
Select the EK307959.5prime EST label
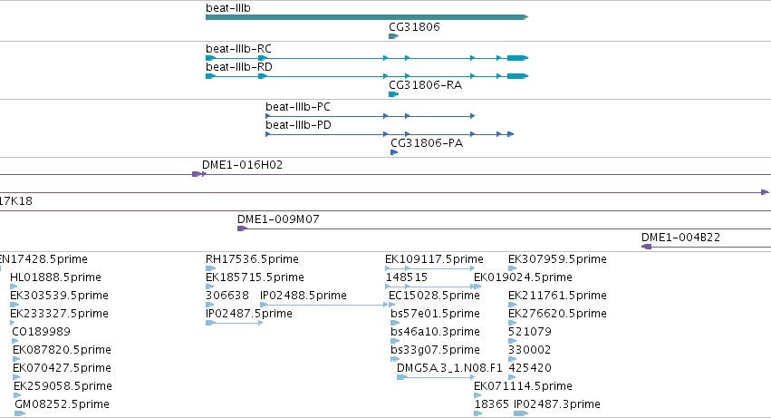(557, 259)
